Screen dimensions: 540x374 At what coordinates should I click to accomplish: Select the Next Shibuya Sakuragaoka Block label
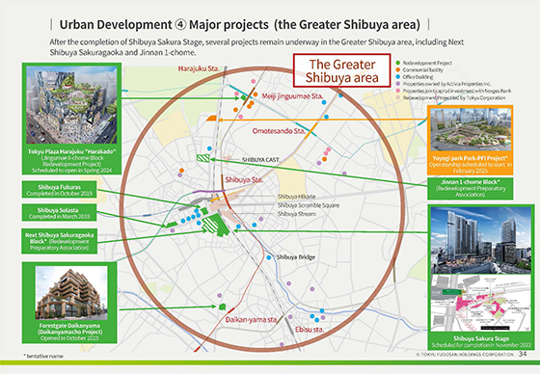click(x=59, y=241)
